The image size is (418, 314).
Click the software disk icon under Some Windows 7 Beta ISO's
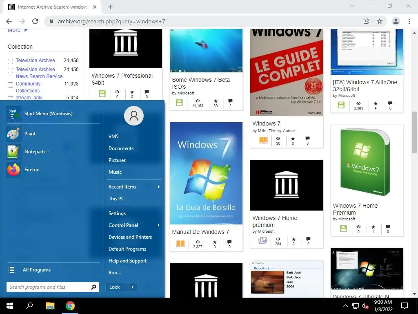tap(180, 103)
